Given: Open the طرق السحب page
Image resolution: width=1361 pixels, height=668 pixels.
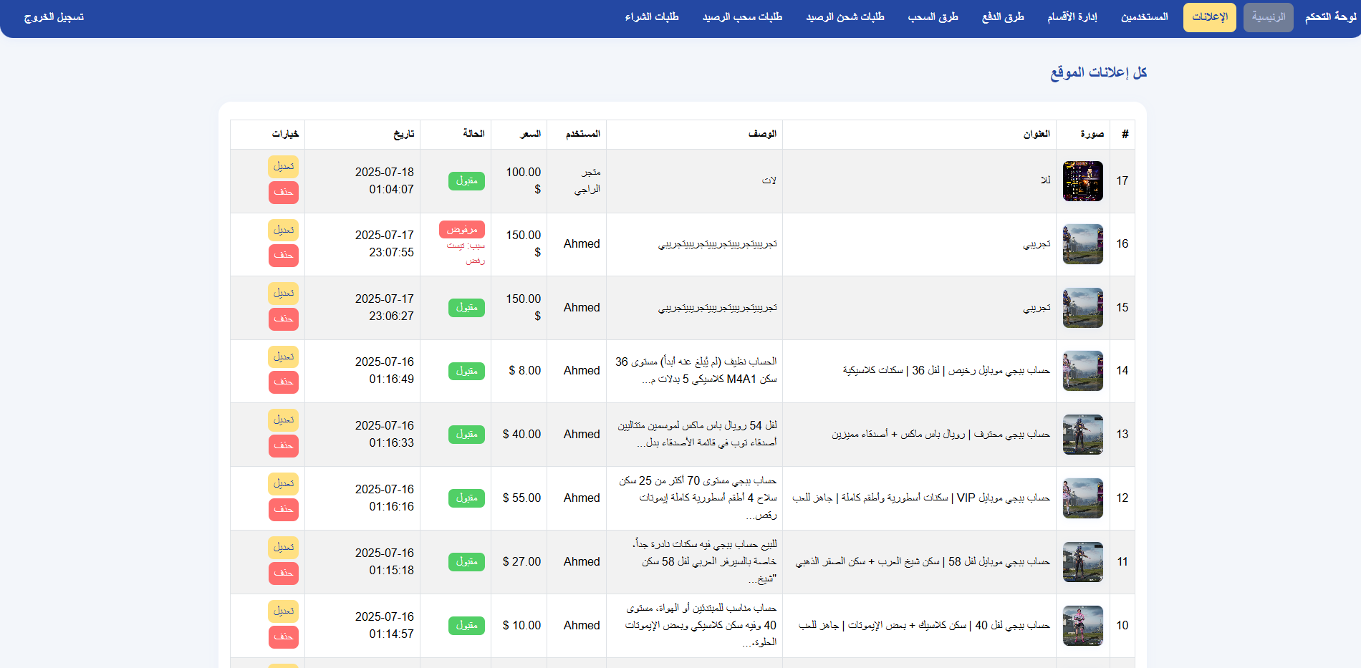Looking at the screenshot, I should [x=933, y=17].
